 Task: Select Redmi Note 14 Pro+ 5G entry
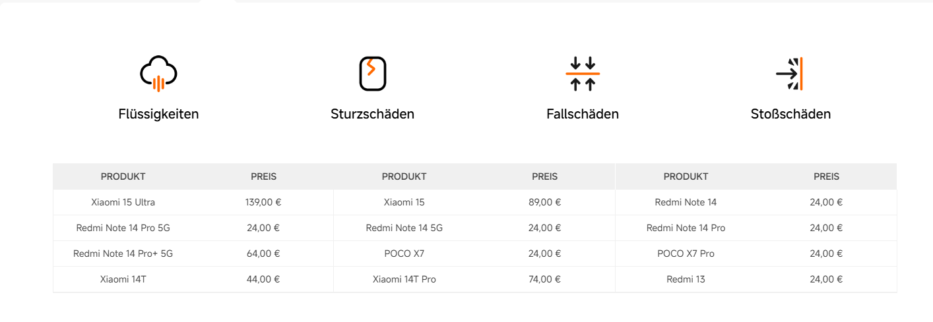coord(123,254)
